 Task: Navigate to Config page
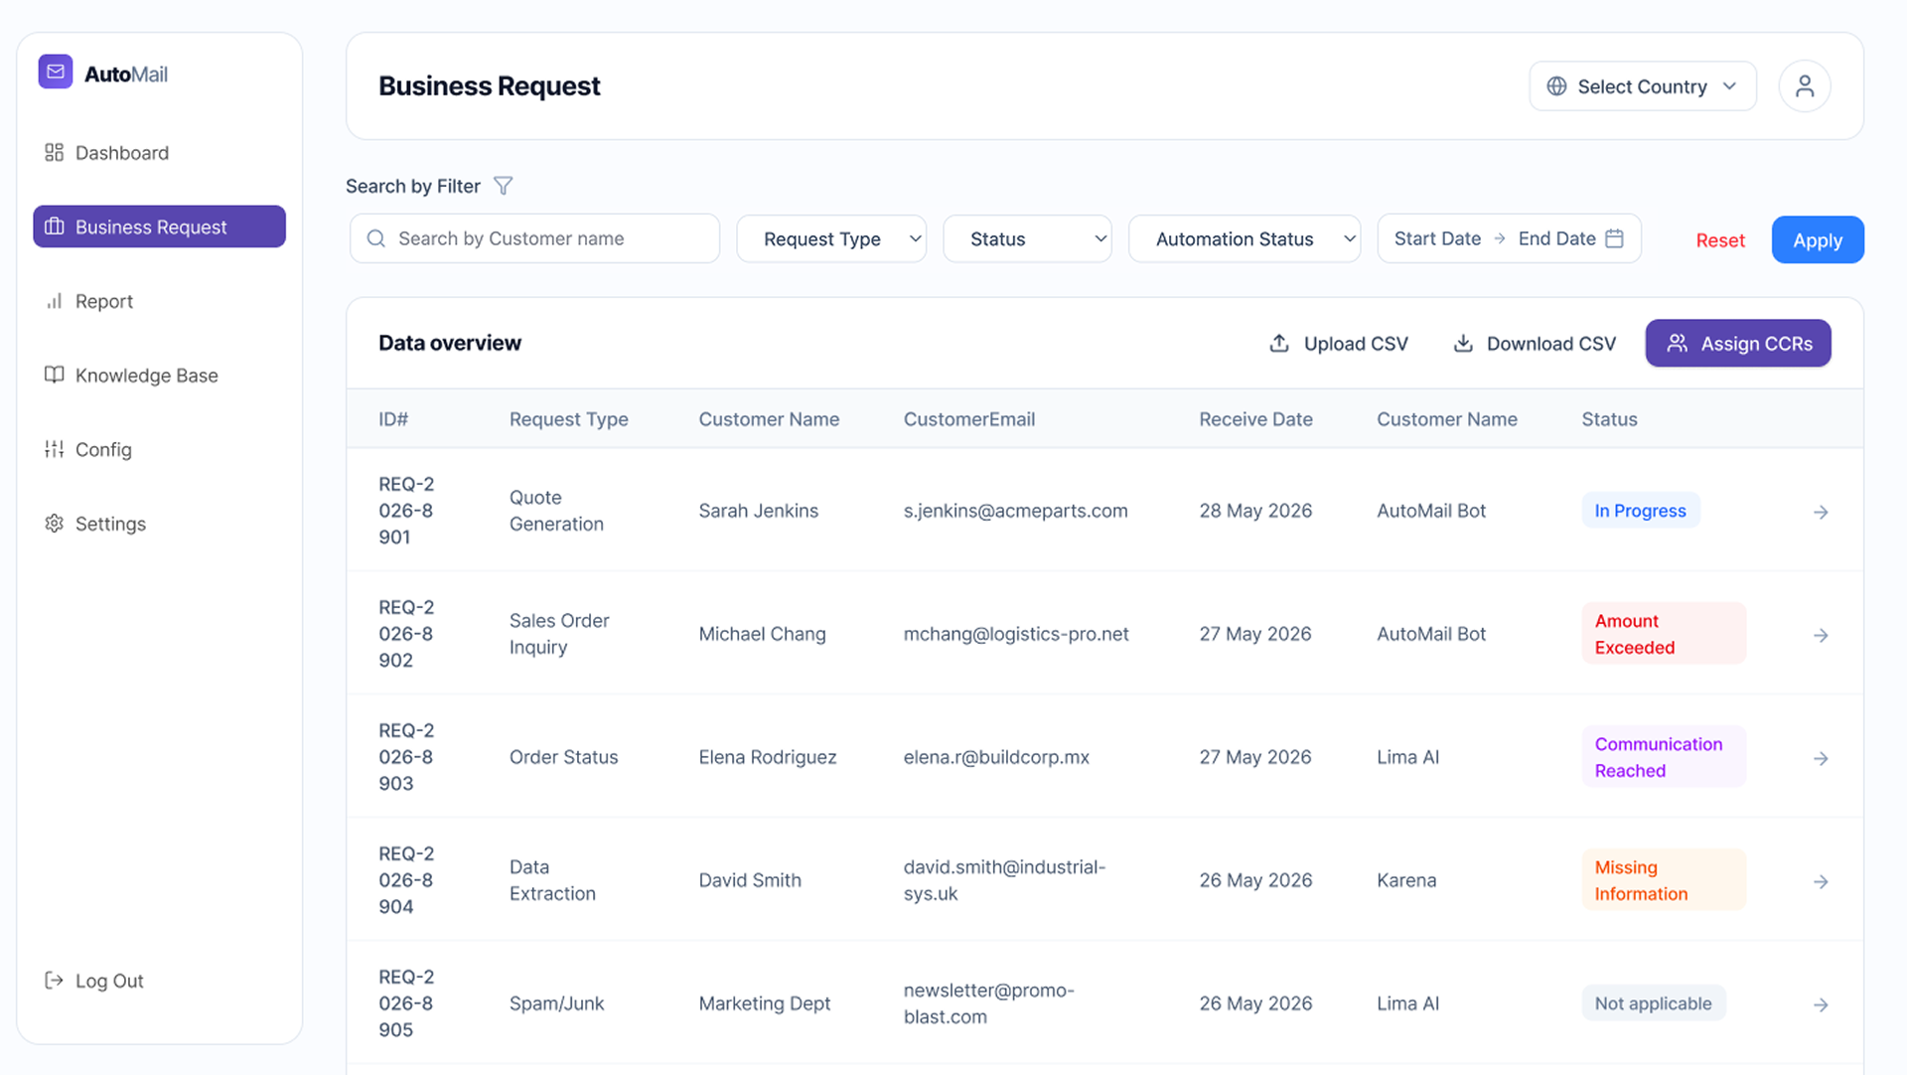tap(159, 449)
